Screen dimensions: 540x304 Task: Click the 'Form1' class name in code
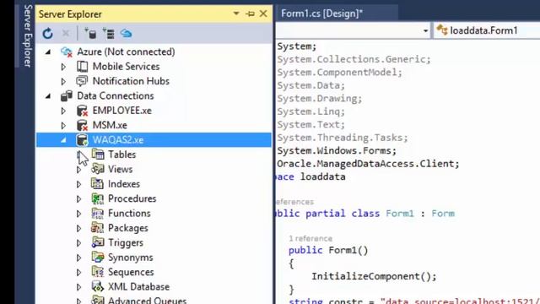click(x=399, y=214)
